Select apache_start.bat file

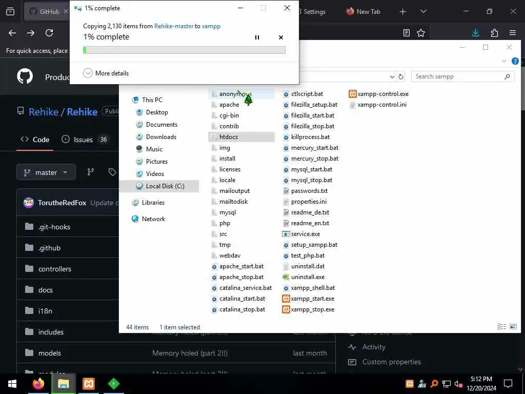pos(238,266)
